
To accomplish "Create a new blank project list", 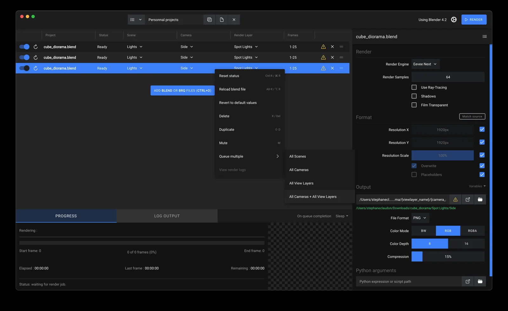I will pyautogui.click(x=221, y=19).
